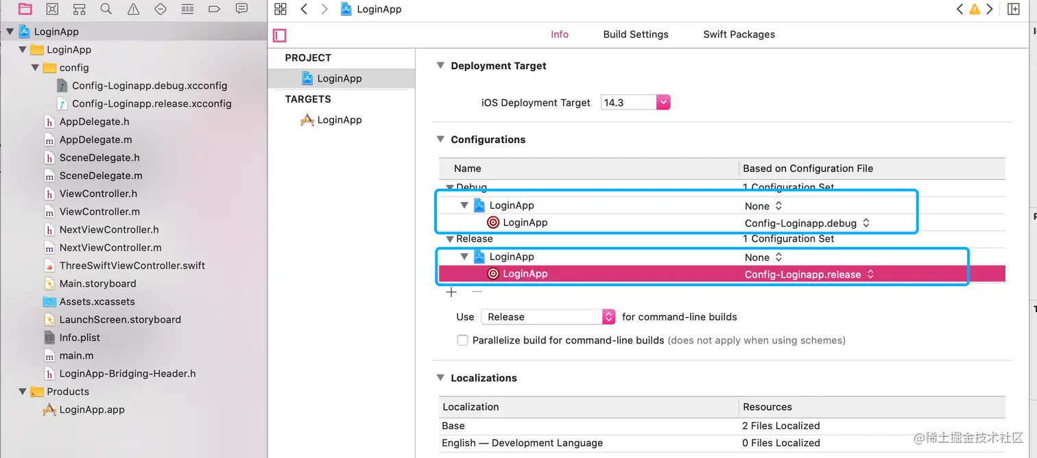Add a configuration with the plus button
The width and height of the screenshot is (1037, 458).
pos(451,292)
